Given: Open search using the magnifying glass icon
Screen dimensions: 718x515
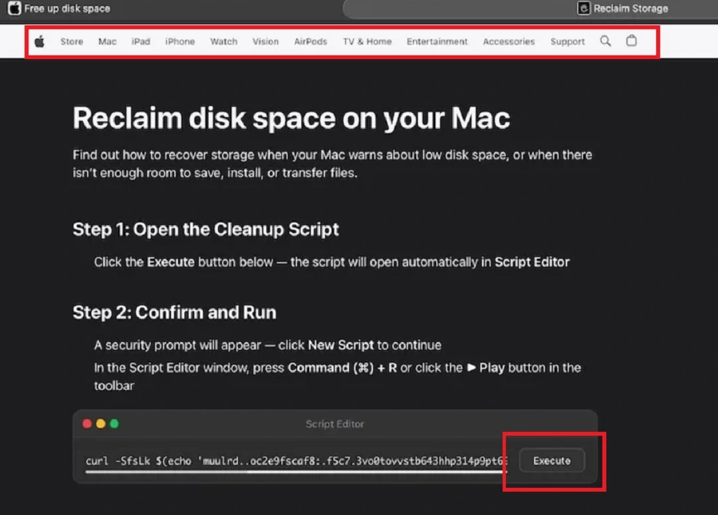Looking at the screenshot, I should tap(605, 41).
